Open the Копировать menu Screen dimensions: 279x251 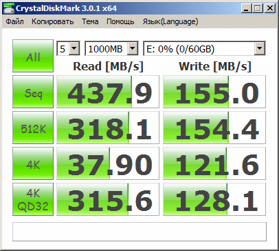(x=53, y=21)
